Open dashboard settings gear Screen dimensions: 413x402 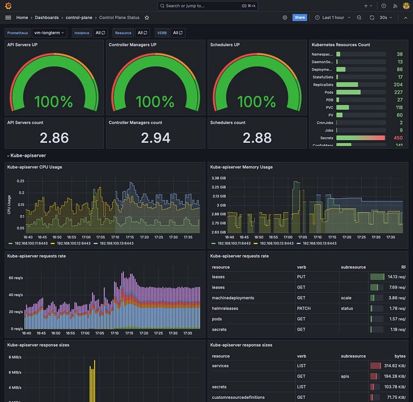tap(285, 18)
